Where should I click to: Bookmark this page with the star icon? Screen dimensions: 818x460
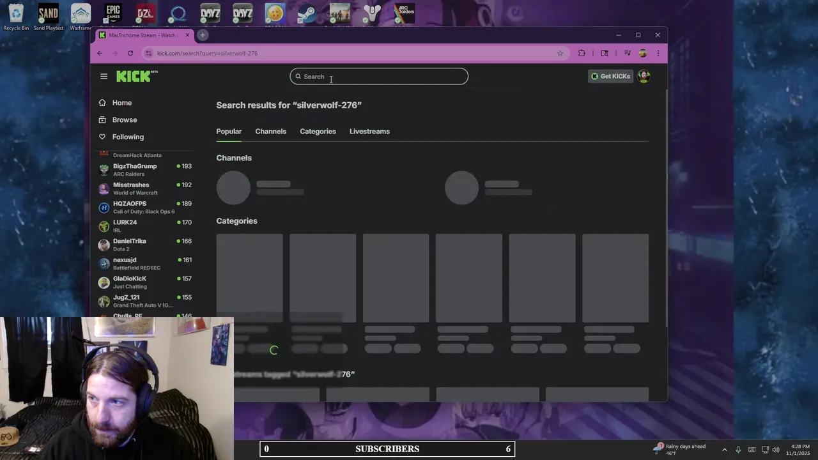click(560, 53)
